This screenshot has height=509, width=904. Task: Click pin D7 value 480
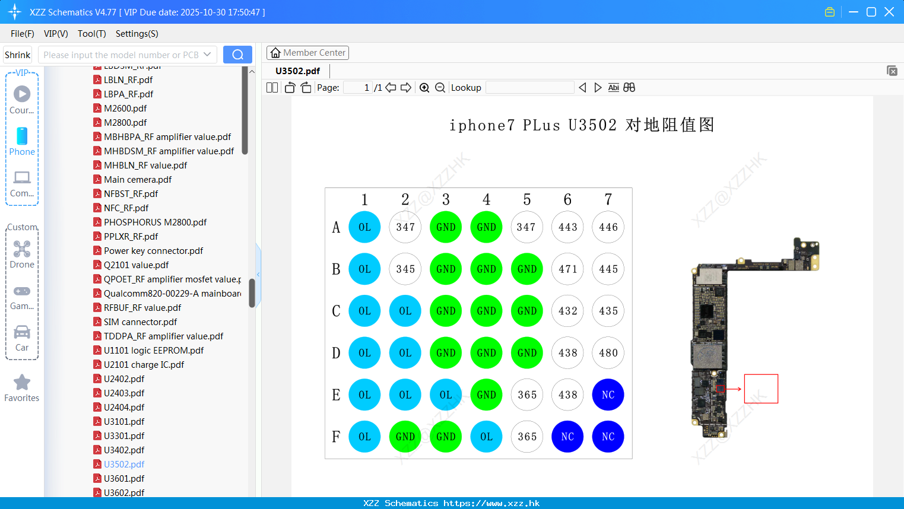coord(608,352)
